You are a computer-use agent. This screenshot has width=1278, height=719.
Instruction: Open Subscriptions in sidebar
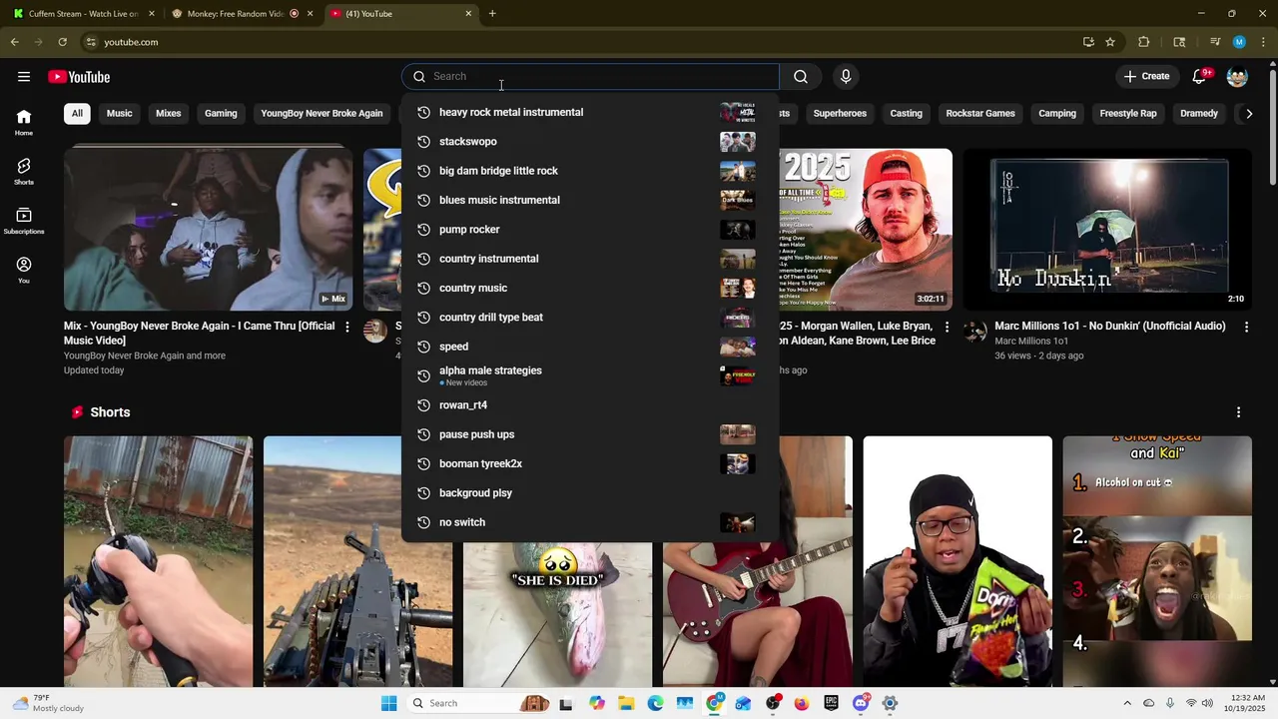pos(24,222)
